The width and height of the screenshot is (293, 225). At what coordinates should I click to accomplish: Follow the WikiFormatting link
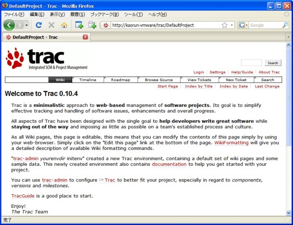pos(231,143)
